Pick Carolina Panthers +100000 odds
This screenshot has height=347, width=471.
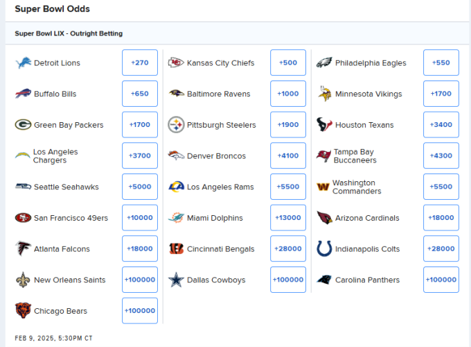coord(441,280)
